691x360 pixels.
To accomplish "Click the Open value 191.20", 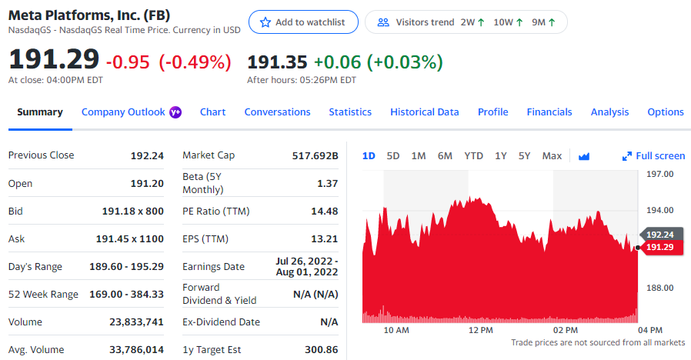I will pos(147,184).
